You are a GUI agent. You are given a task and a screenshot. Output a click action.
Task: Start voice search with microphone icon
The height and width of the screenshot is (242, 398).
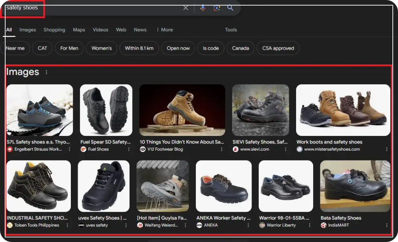pyautogui.click(x=203, y=8)
